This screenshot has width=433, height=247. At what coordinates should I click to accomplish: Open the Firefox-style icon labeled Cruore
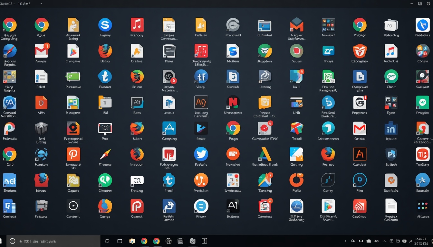click(137, 77)
